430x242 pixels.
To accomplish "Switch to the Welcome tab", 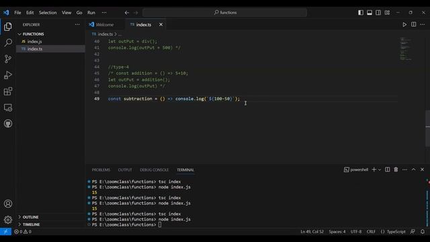I will pyautogui.click(x=105, y=25).
